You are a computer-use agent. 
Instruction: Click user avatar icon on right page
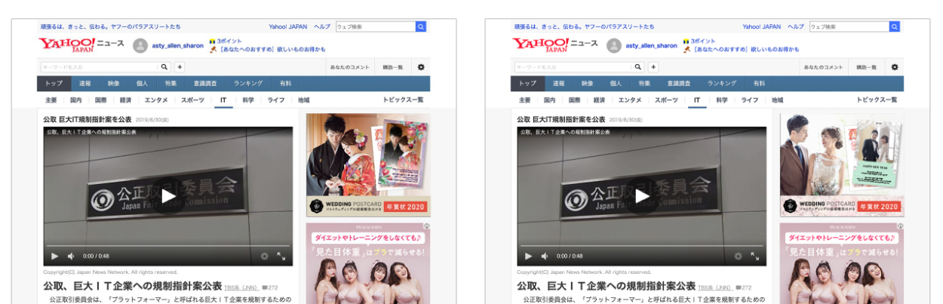click(x=613, y=46)
